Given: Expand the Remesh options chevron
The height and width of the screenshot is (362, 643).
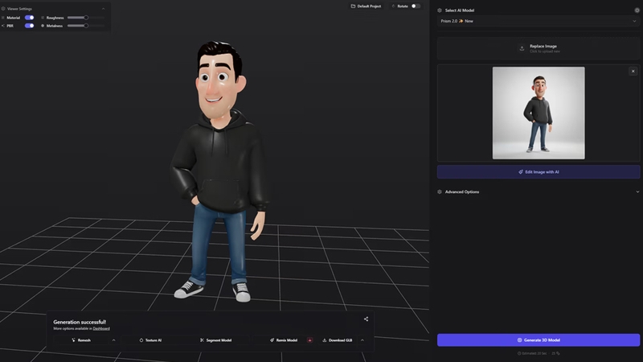Looking at the screenshot, I should pyautogui.click(x=113, y=340).
